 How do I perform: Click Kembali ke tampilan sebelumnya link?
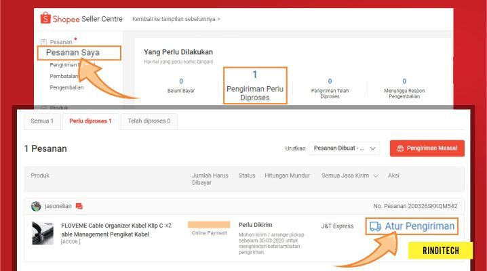point(176,19)
